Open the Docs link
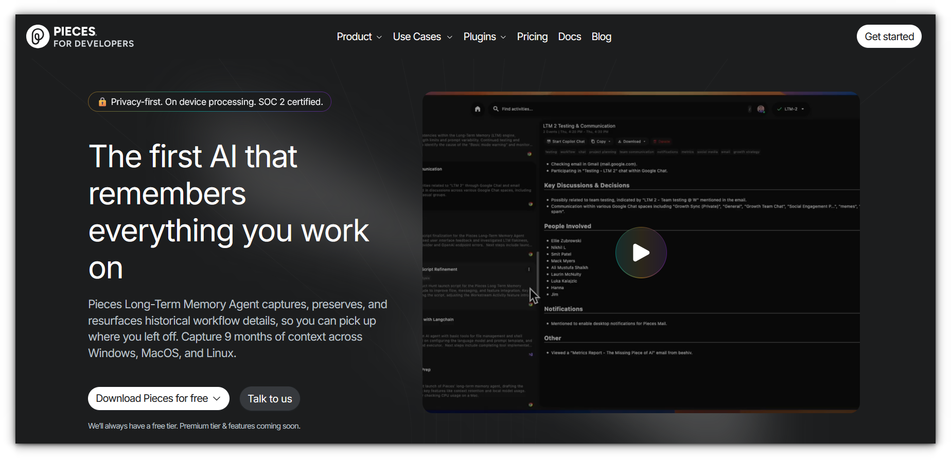The height and width of the screenshot is (460, 951). (569, 37)
